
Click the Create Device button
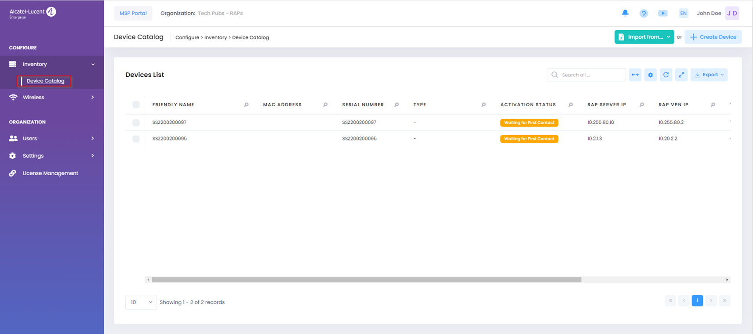click(x=713, y=37)
